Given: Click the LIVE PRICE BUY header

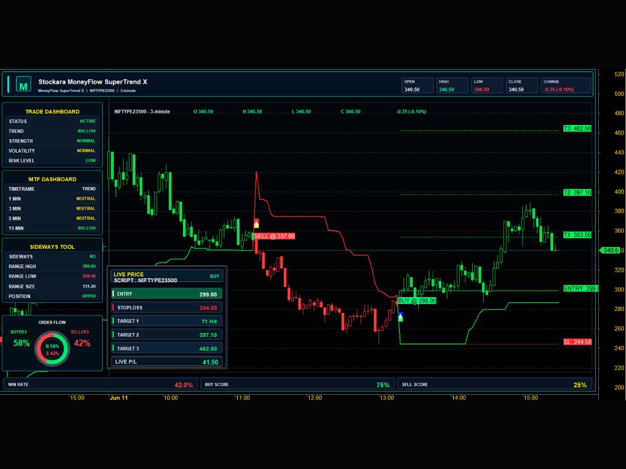Looking at the screenshot, I should pyautogui.click(x=167, y=276).
